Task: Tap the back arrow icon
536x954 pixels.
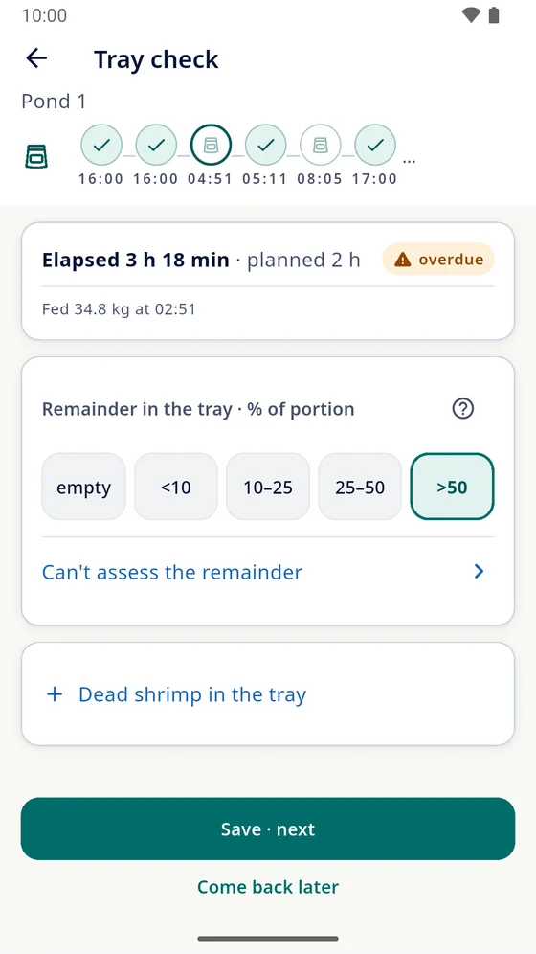Action: [x=36, y=58]
